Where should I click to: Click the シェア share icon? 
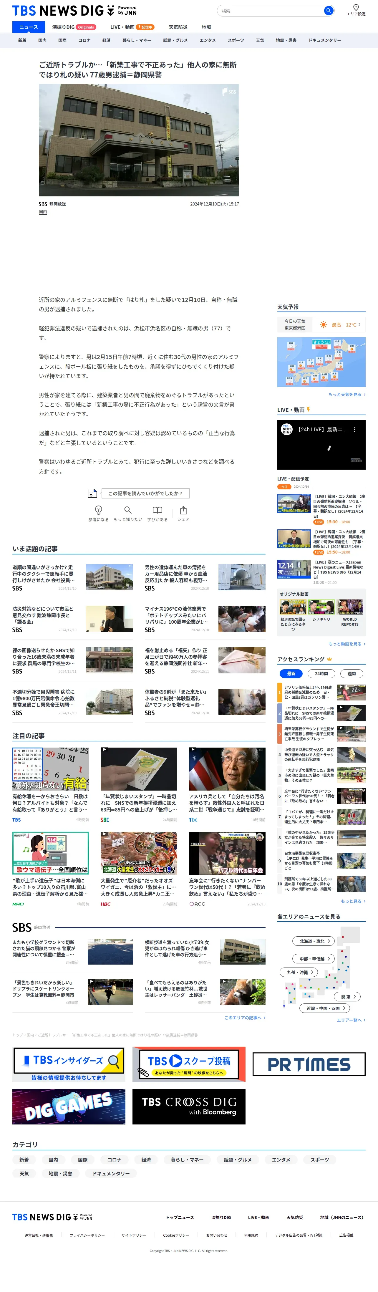(x=183, y=510)
